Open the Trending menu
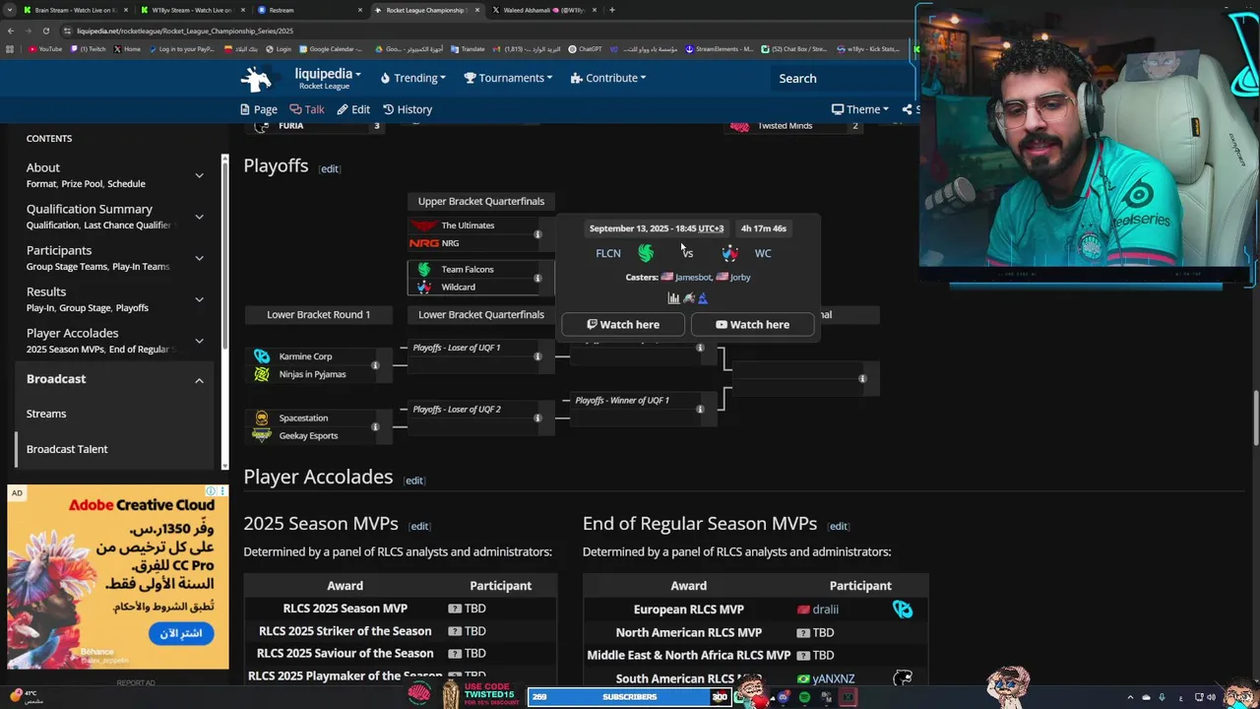The height and width of the screenshot is (709, 1260). pyautogui.click(x=412, y=78)
